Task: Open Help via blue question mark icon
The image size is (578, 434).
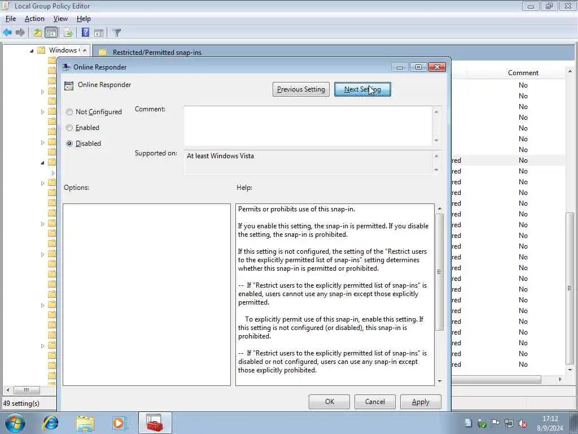Action: 86,32
